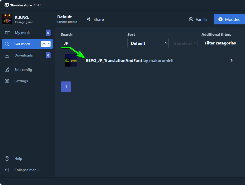The height and width of the screenshot is (185, 245).
Task: Click the R.E.P.O. game artwork icon
Action: click(x=7, y=19)
